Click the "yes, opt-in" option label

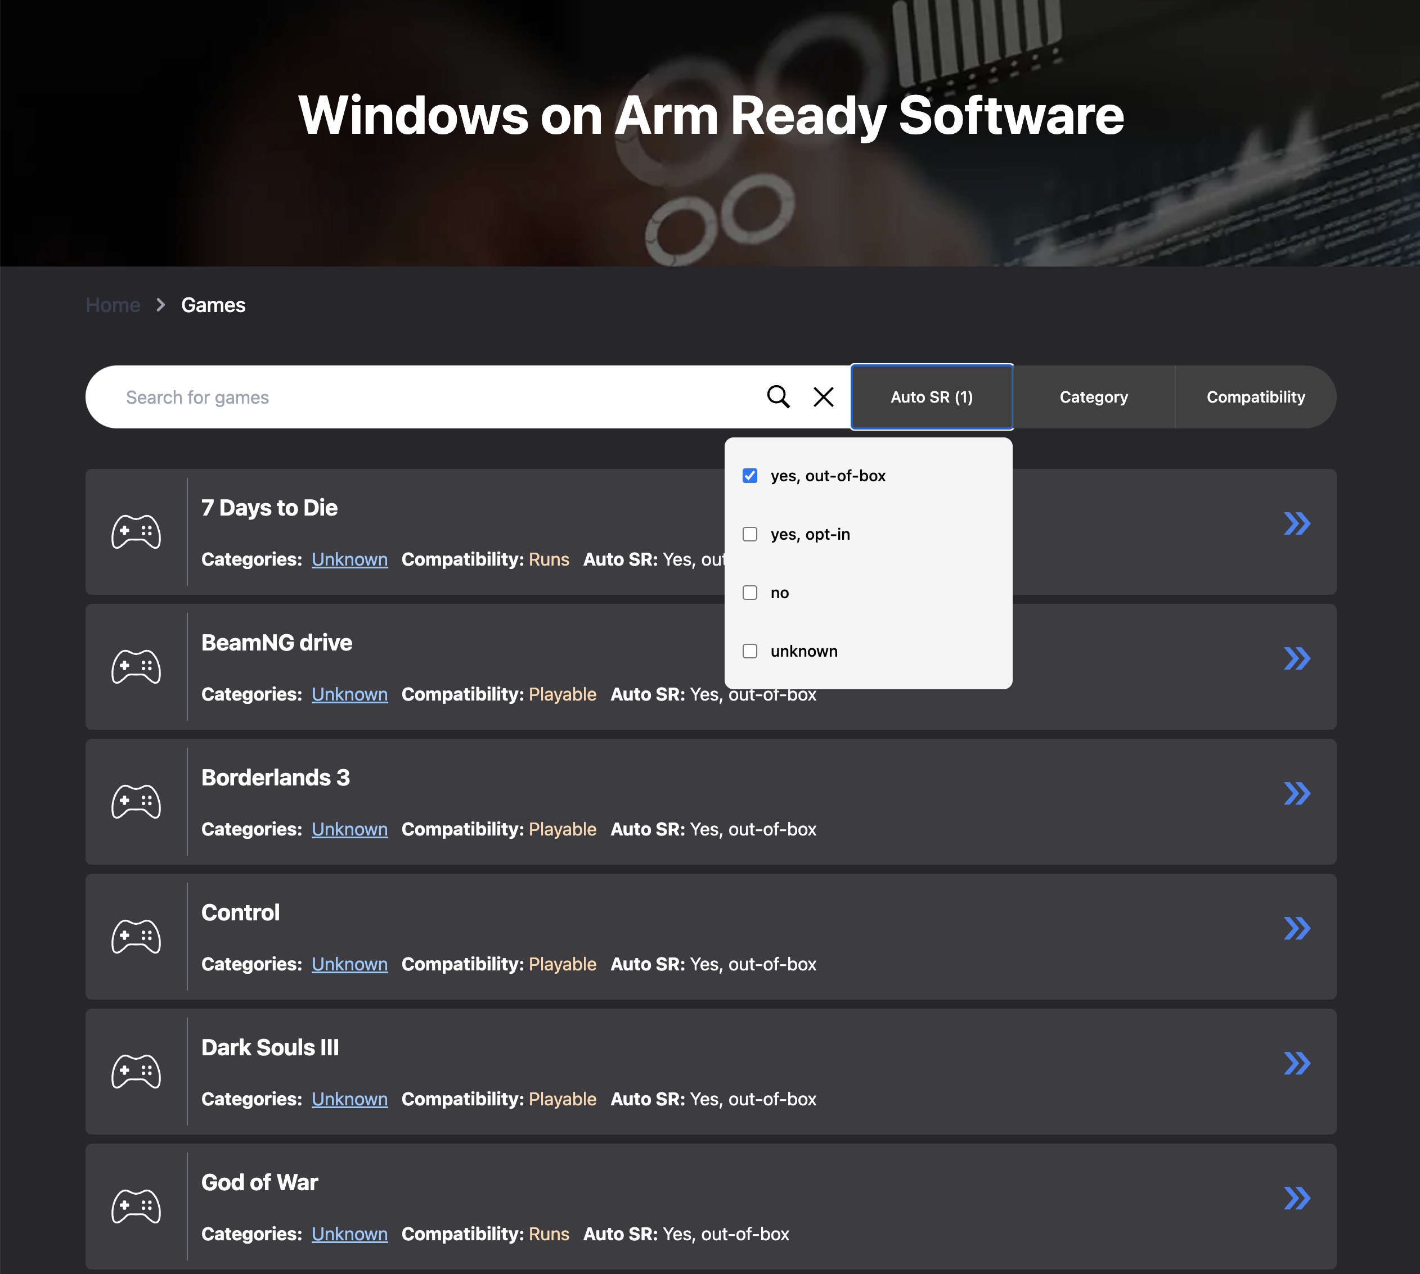coord(810,534)
